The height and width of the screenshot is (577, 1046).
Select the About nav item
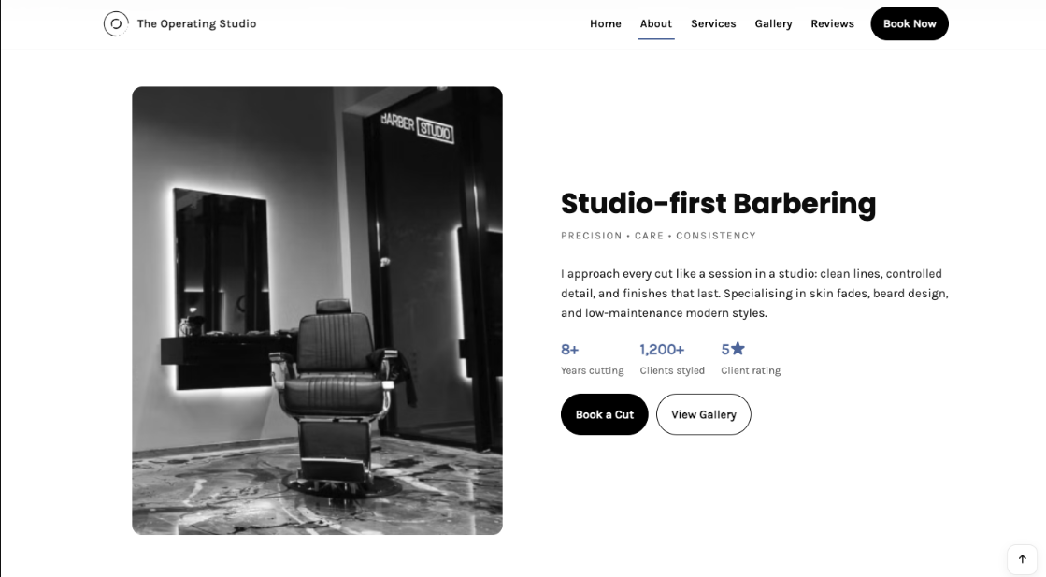[x=656, y=23]
